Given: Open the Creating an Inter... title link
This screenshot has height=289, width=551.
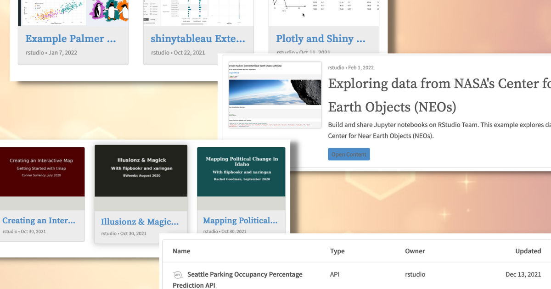Looking at the screenshot, I should coord(39,221).
